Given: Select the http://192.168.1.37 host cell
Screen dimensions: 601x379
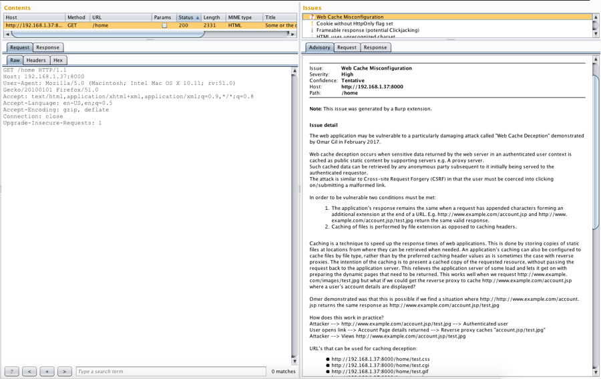Looking at the screenshot, I should click(x=34, y=25).
